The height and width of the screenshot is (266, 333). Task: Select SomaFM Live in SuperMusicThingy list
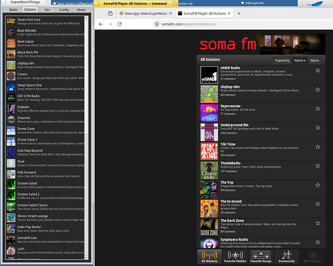coord(45,239)
